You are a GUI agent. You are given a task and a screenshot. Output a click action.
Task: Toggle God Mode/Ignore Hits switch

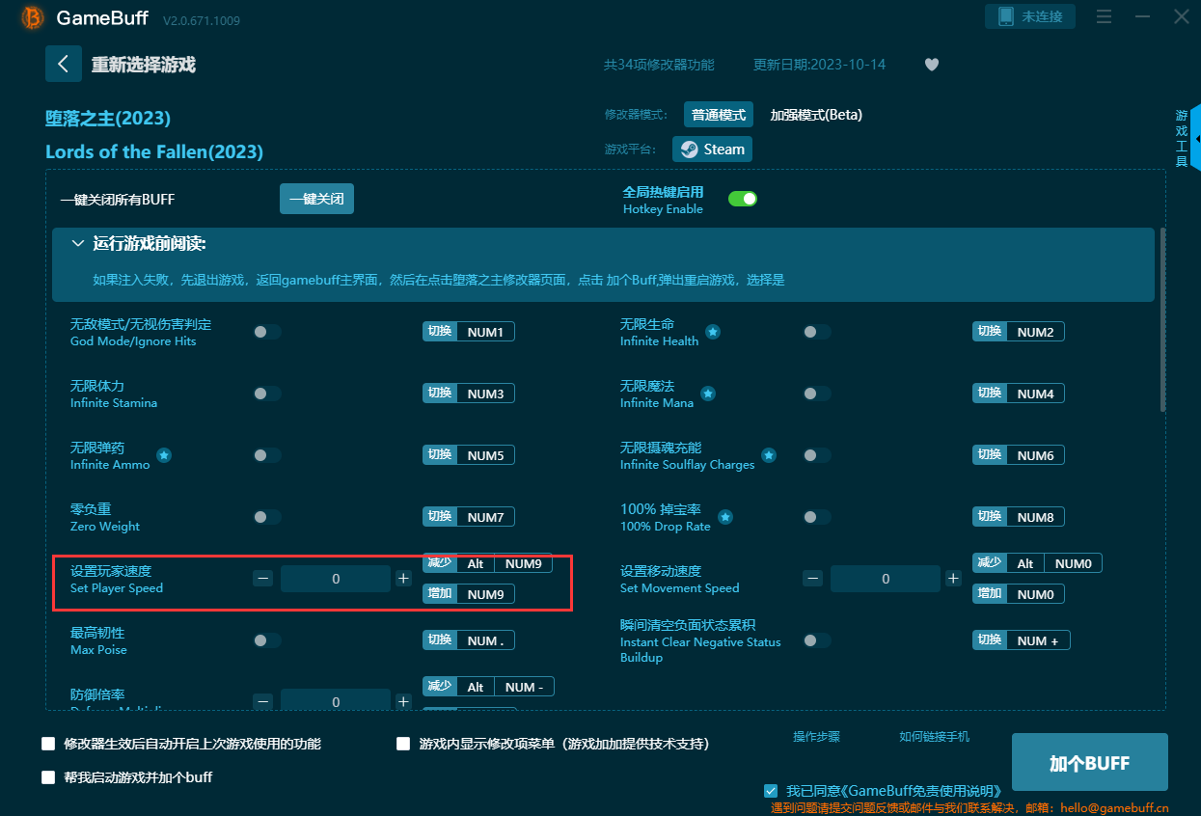pos(267,332)
